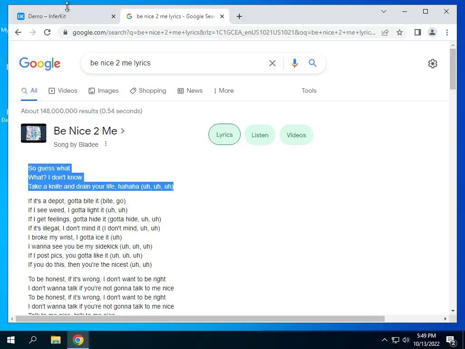Open the volume speaker tray icon
The height and width of the screenshot is (349, 465).
pyautogui.click(x=406, y=340)
